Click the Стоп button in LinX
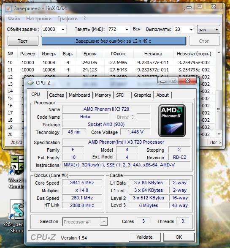The width and height of the screenshot is (230, 248). pyautogui.click(x=204, y=41)
